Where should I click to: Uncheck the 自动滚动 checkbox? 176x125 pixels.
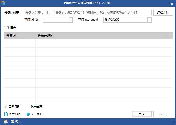[x=6, y=107]
